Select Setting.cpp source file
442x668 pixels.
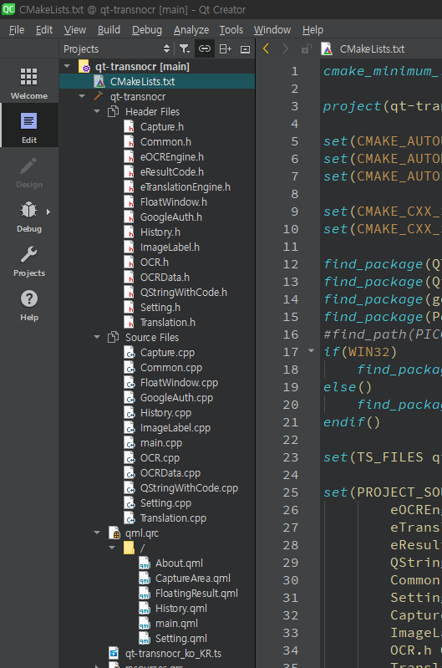(165, 503)
